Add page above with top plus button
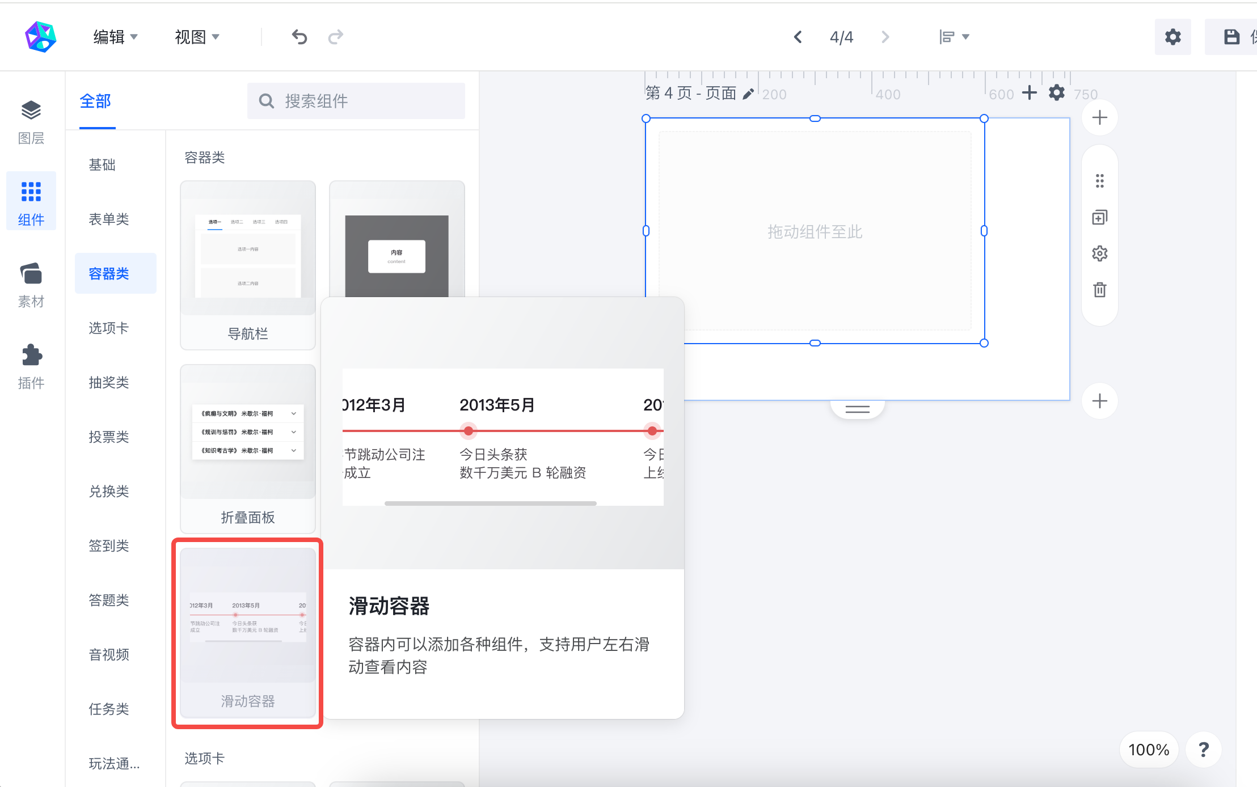1257x787 pixels. [x=1100, y=118]
